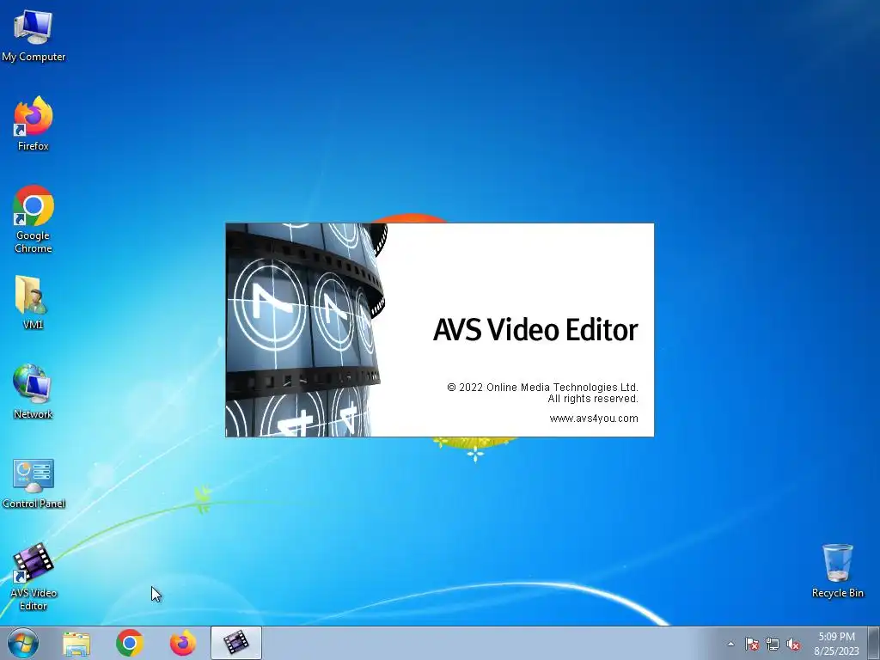
Task: Click the 8/25/2023 date in the tray
Action: 837,651
